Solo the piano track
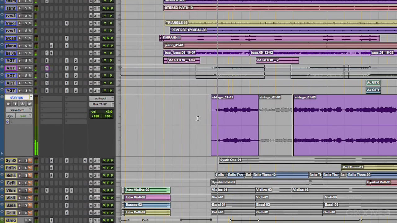The height and width of the screenshot is (223, 397). [27, 46]
